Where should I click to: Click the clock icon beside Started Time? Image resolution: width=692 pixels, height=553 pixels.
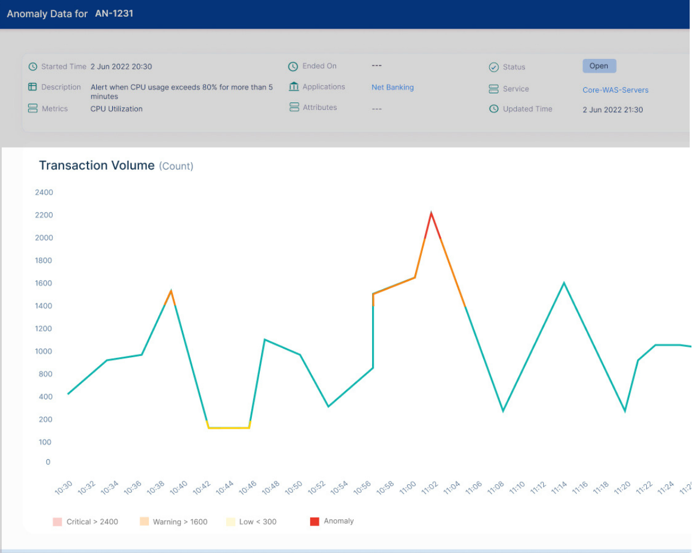coord(33,67)
